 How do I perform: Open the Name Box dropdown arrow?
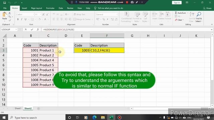point(16,30)
